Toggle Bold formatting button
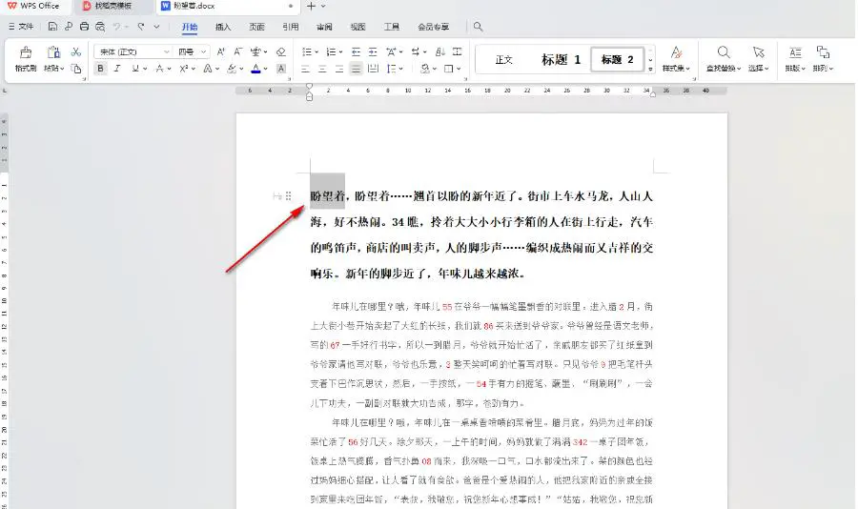Image resolution: width=858 pixels, height=509 pixels. click(100, 69)
